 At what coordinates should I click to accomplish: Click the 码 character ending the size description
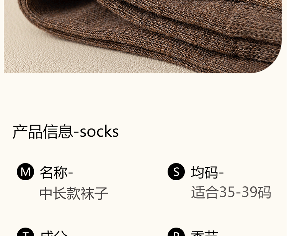264,192
